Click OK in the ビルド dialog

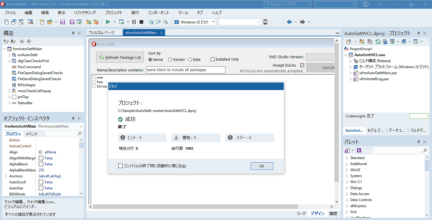tap(262, 166)
